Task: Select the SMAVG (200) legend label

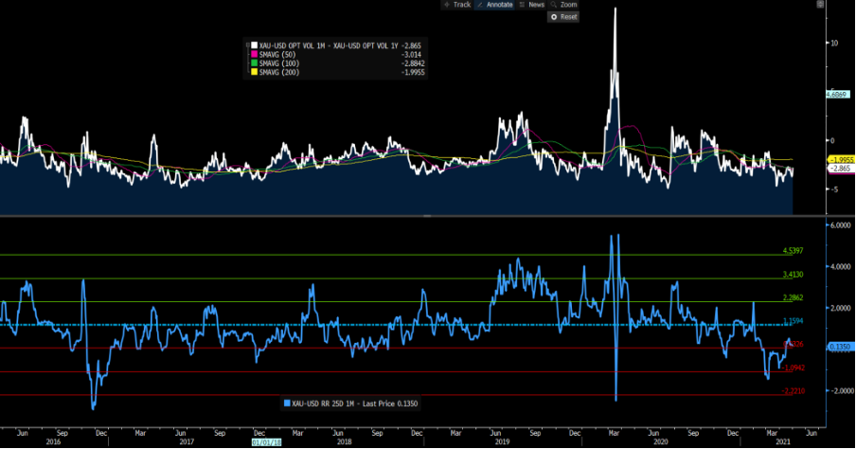Action: 279,72
